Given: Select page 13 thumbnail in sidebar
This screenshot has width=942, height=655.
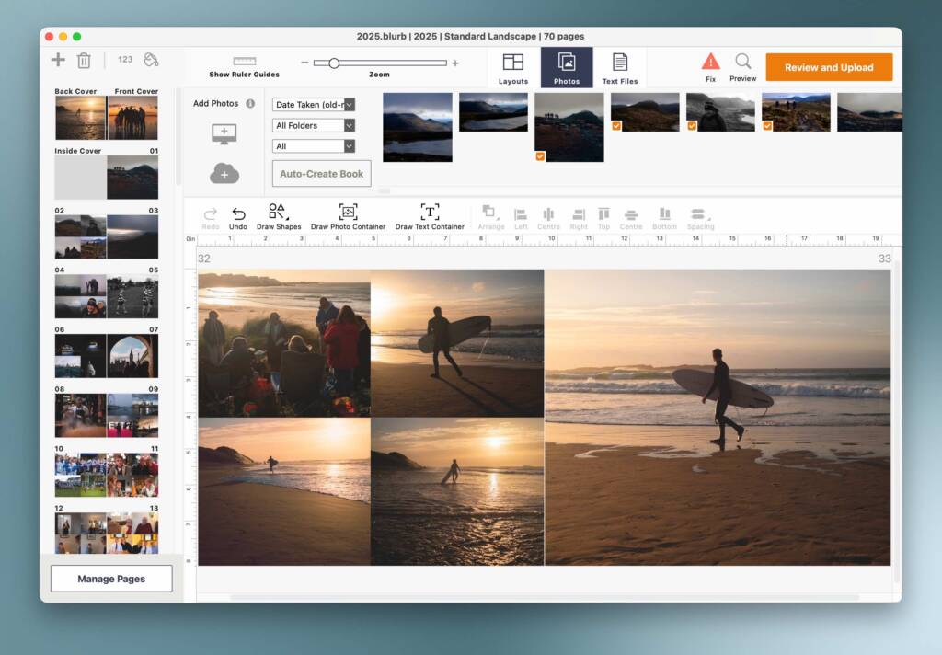Looking at the screenshot, I should coord(132,533).
